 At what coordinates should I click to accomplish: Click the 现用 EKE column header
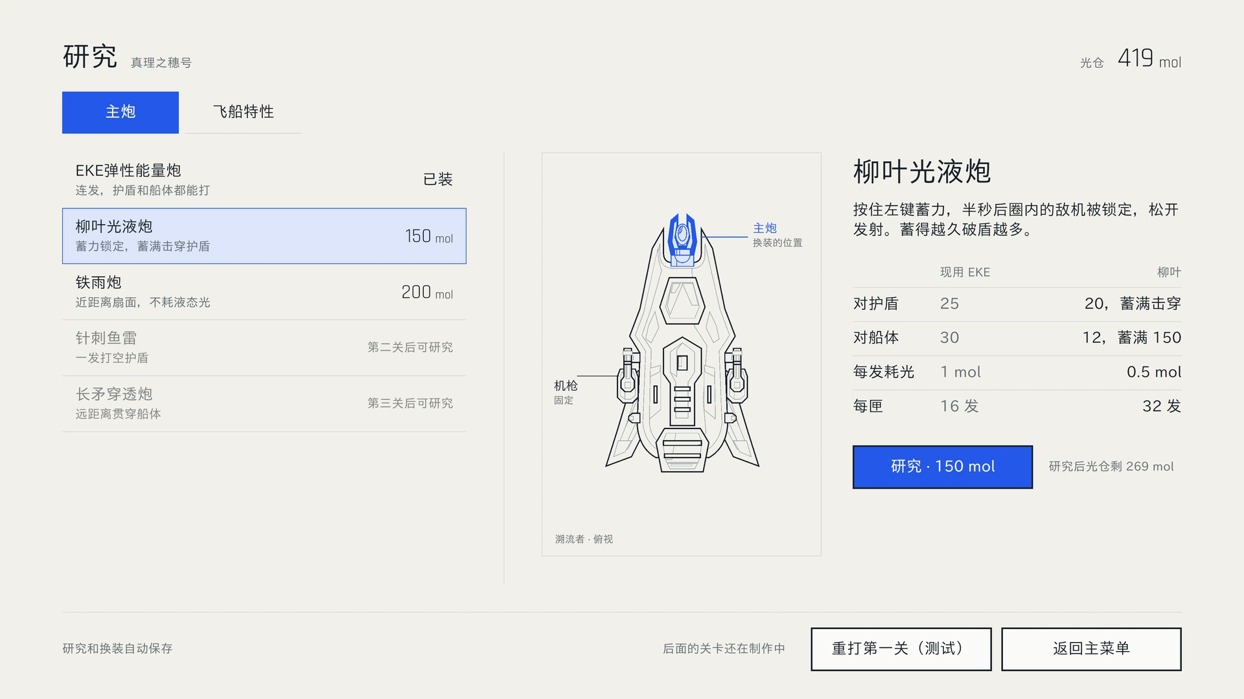click(x=965, y=272)
